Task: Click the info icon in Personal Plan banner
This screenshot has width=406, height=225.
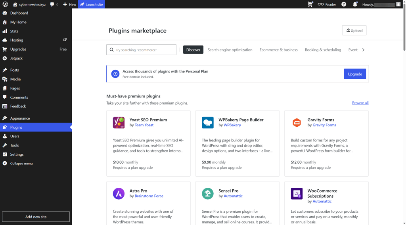Action: click(115, 74)
